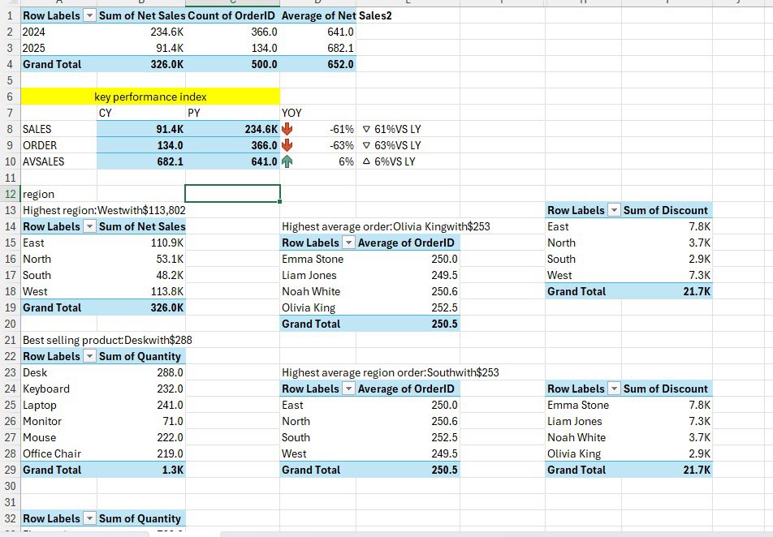The height and width of the screenshot is (537, 773).
Task: Click Highest region:Westwith$113,802 text
Action: pyautogui.click(x=104, y=210)
